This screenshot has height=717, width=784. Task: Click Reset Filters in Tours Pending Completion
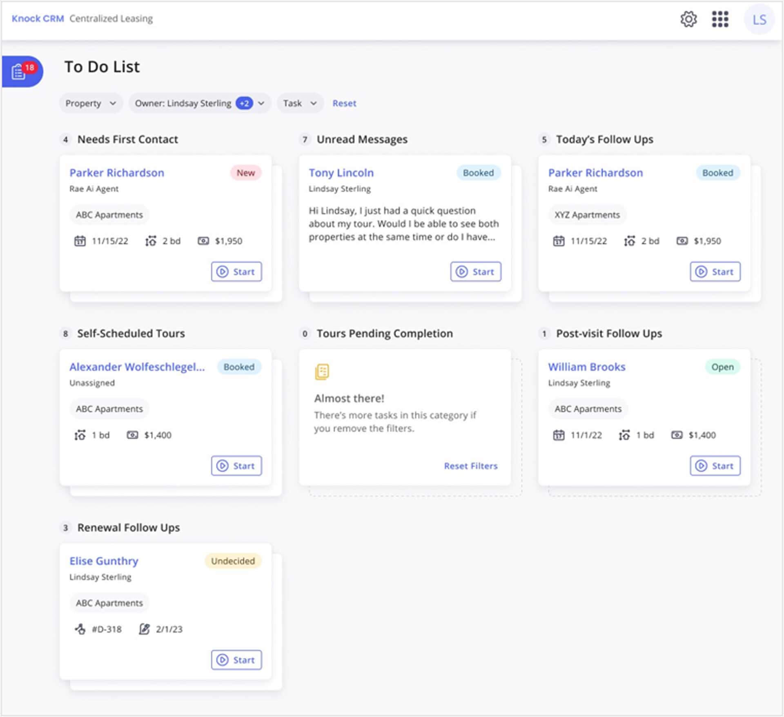point(470,465)
